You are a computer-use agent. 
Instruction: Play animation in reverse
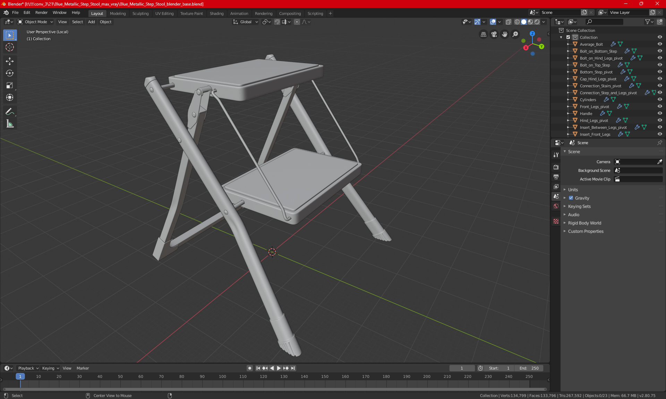tap(272, 368)
